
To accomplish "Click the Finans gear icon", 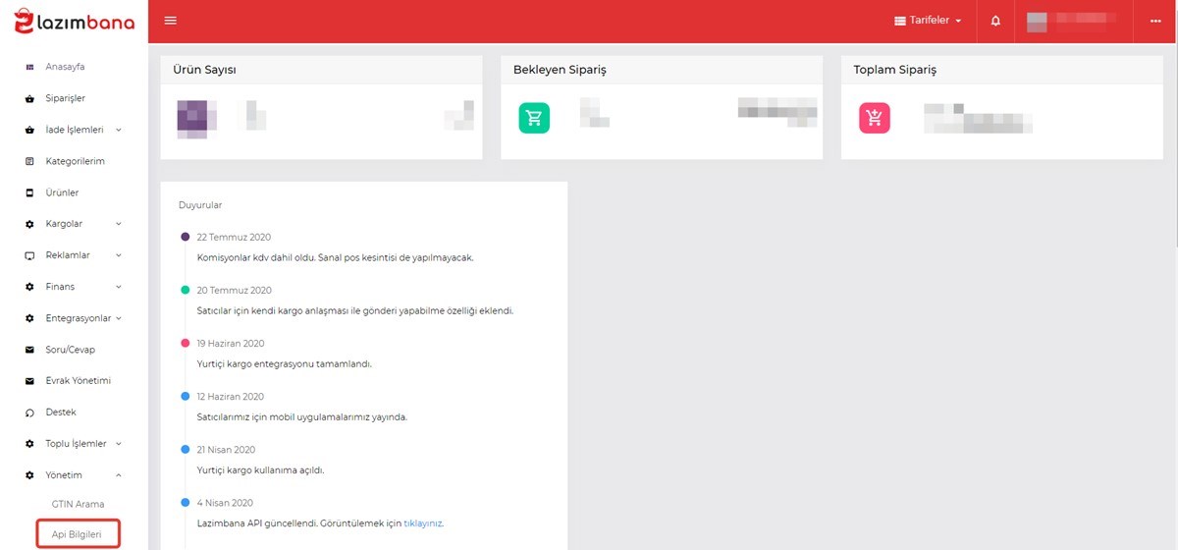I will [29, 287].
